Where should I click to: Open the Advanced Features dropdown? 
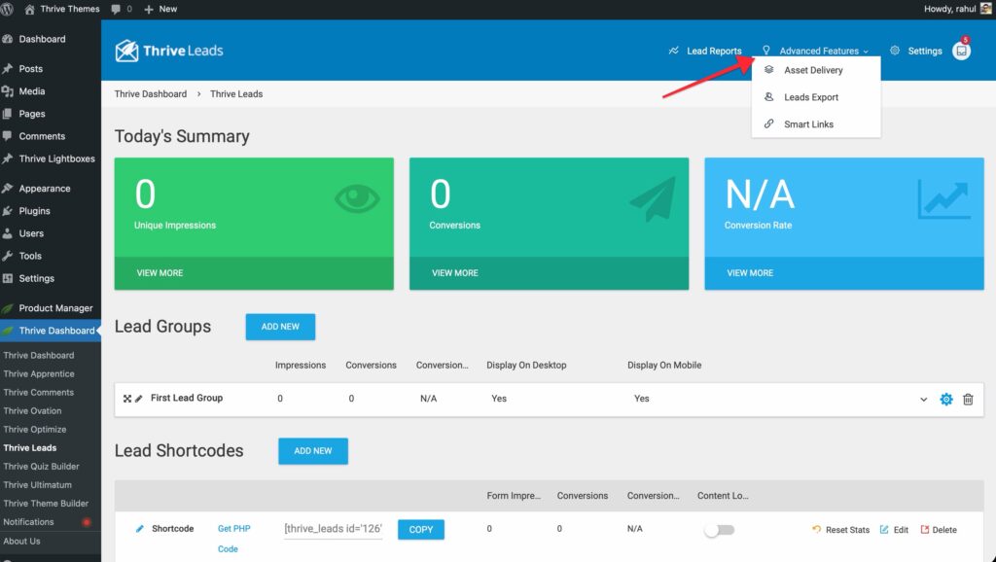[x=818, y=52]
